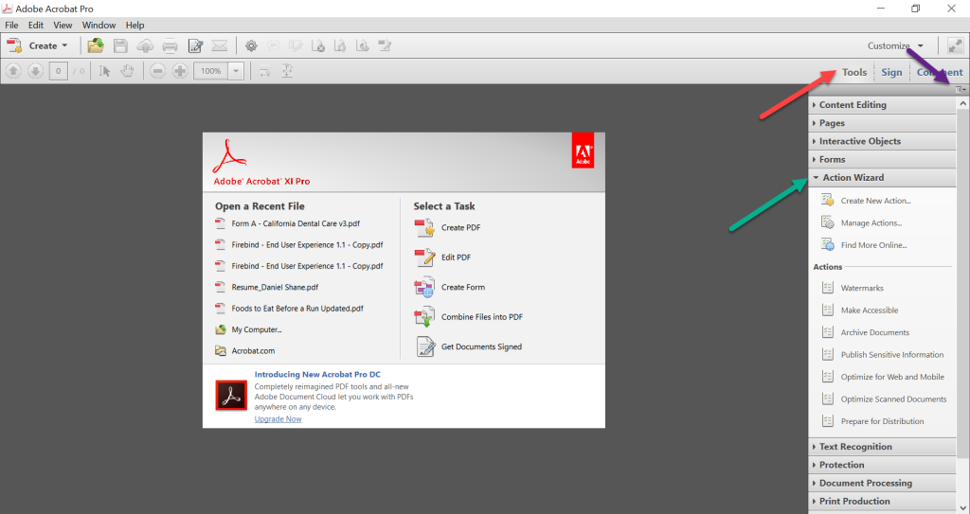Viewport: 970px width, 514px height.
Task: Open the Create button dropdown arrow
Action: (x=65, y=45)
